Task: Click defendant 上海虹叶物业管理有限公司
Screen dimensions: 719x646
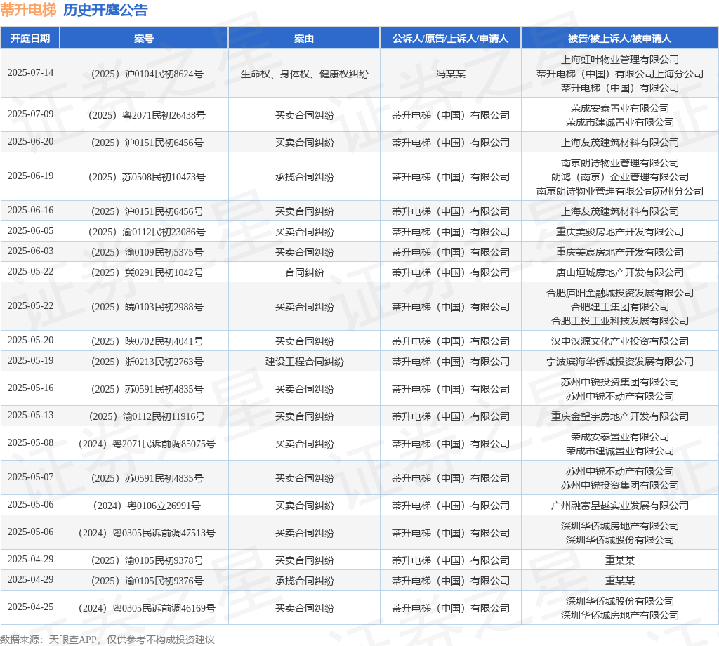Action: [620, 60]
